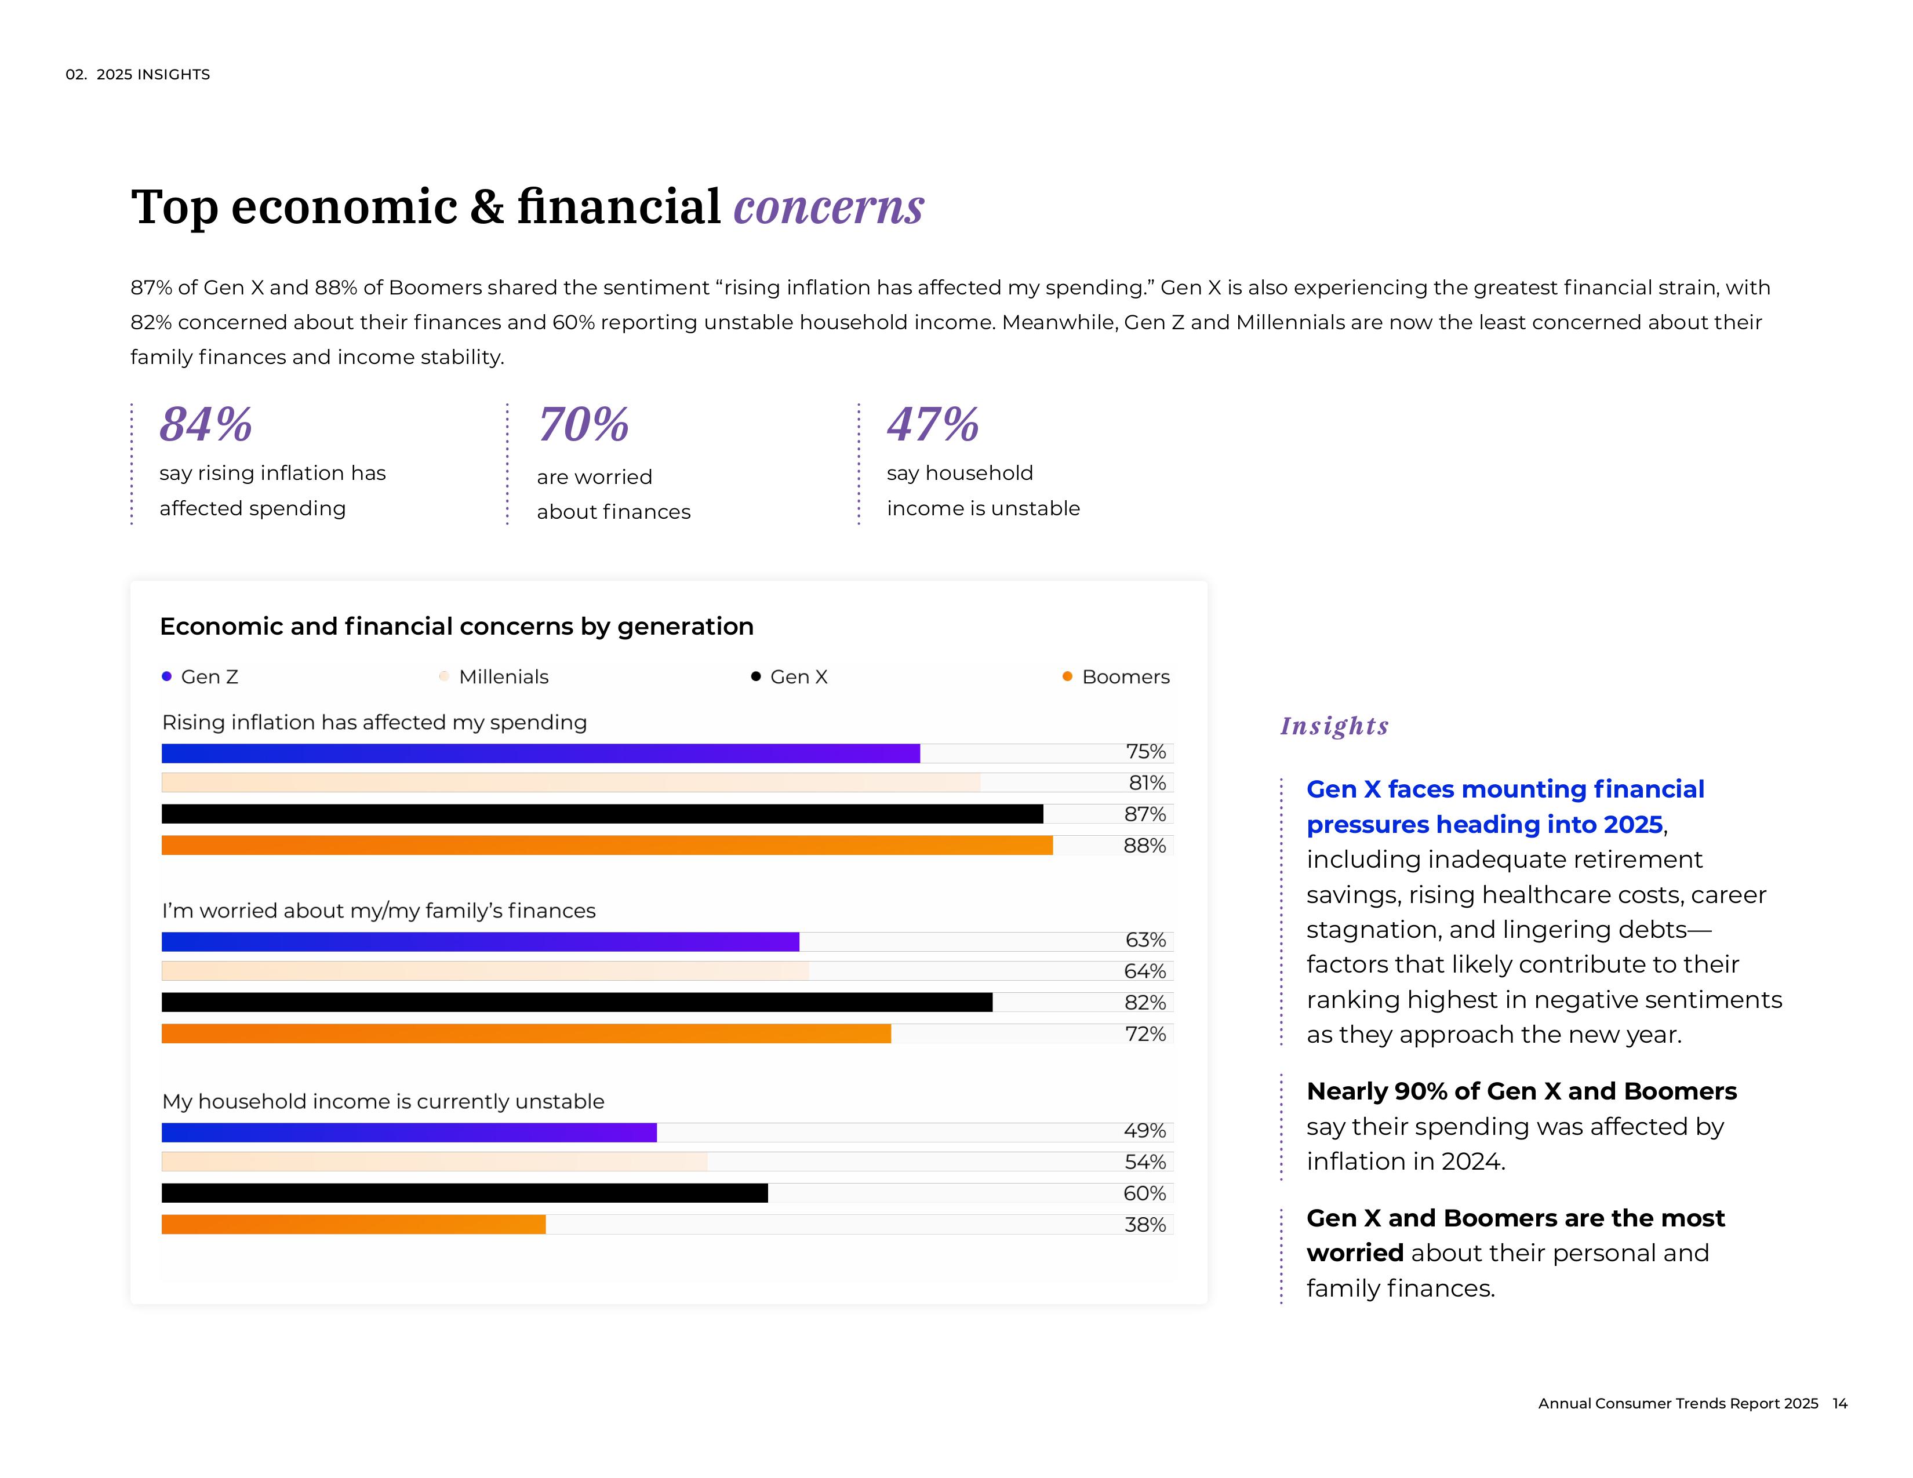
Task: Click the Boomers 38% unstable income bar
Action: pyautogui.click(x=353, y=1225)
